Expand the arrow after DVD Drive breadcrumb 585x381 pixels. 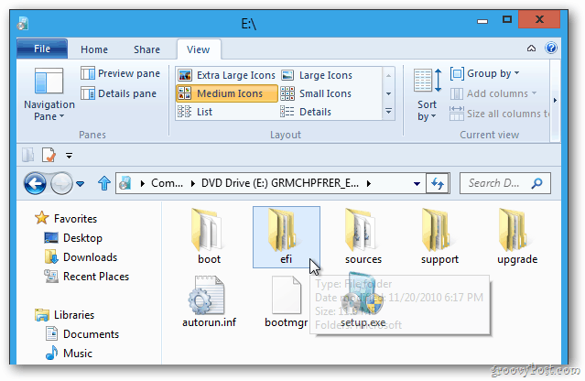[x=369, y=183]
